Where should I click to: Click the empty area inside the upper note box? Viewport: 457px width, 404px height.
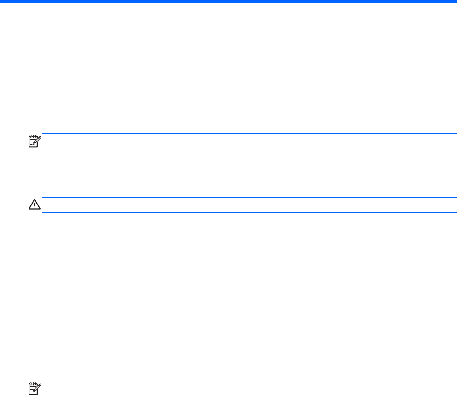249,145
